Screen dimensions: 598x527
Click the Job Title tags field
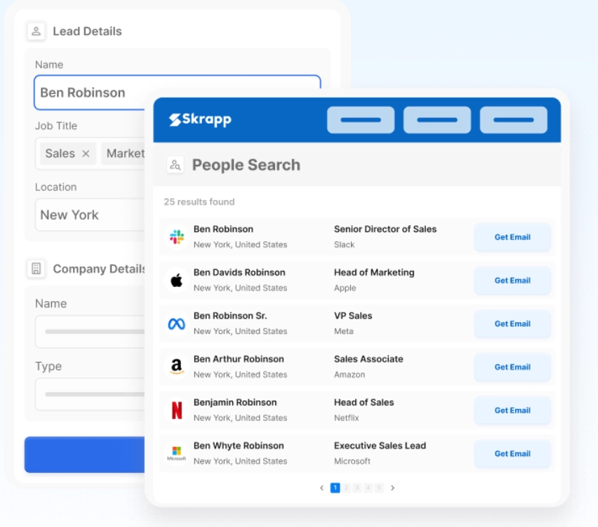[91, 154]
